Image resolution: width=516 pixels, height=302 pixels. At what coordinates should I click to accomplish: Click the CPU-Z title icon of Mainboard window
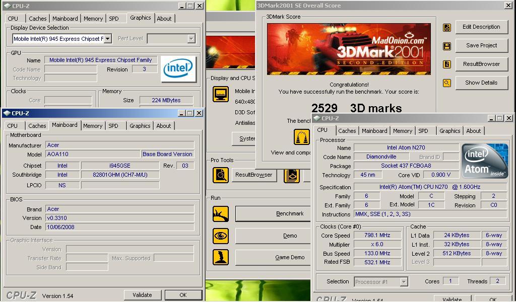pos(7,113)
